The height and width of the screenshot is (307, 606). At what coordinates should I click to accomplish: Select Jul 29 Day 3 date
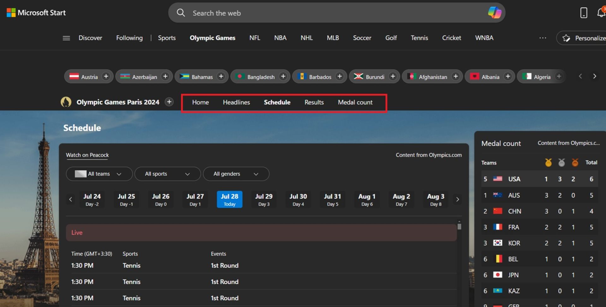click(264, 199)
